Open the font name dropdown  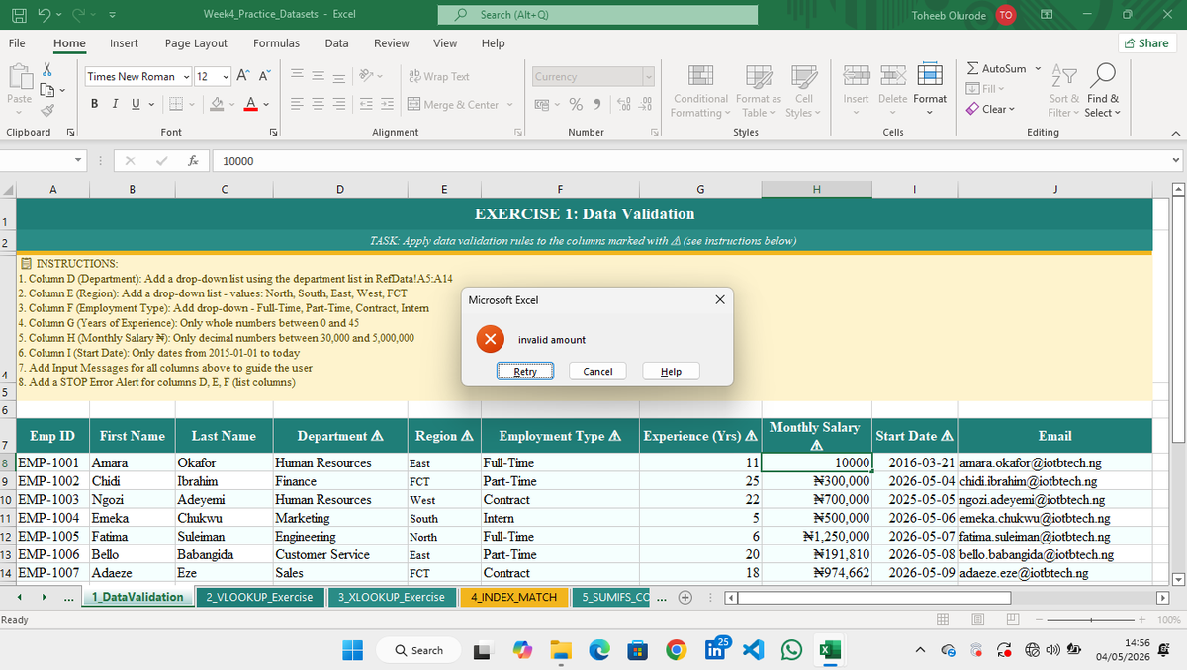click(184, 76)
